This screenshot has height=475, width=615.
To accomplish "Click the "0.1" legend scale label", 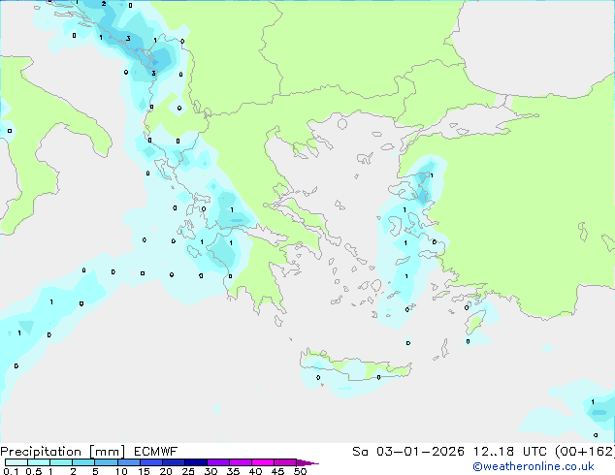I will pyautogui.click(x=11, y=471).
